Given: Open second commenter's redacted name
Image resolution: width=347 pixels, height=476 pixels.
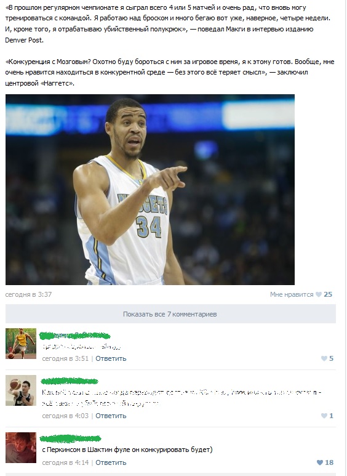Looking at the screenshot, I should [x=70, y=381].
